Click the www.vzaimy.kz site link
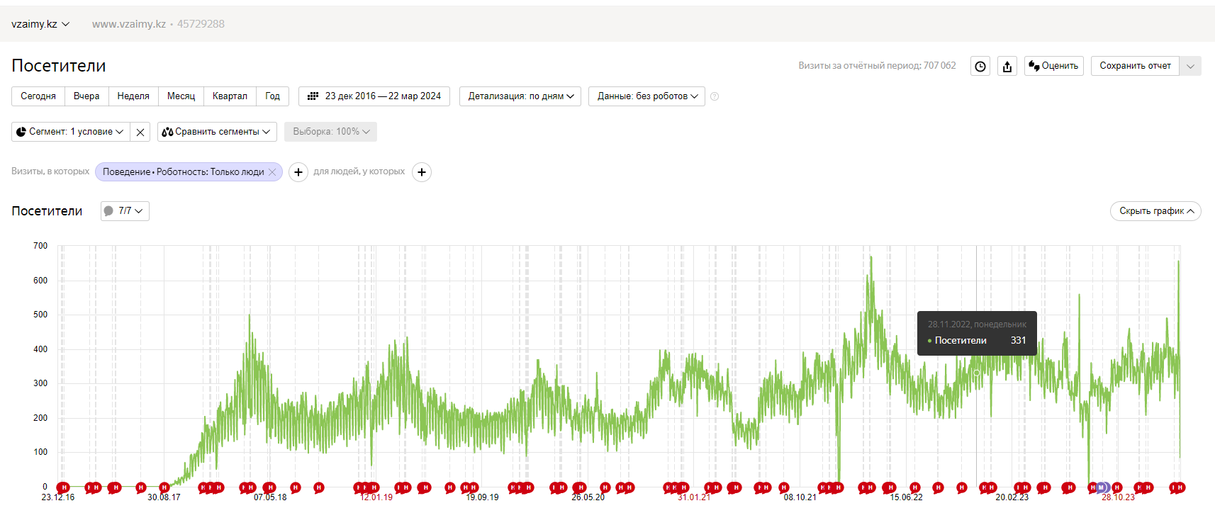This screenshot has height=508, width=1215. coord(128,24)
